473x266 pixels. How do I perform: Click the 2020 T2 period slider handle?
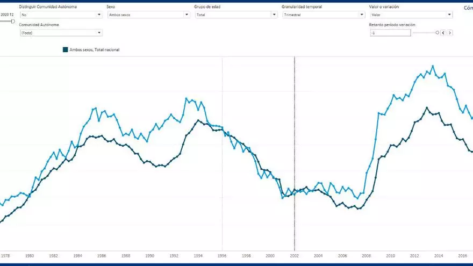coord(13,21)
